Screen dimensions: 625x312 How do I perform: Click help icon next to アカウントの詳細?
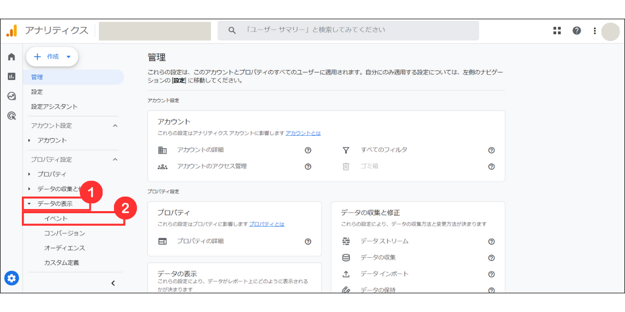tap(308, 150)
